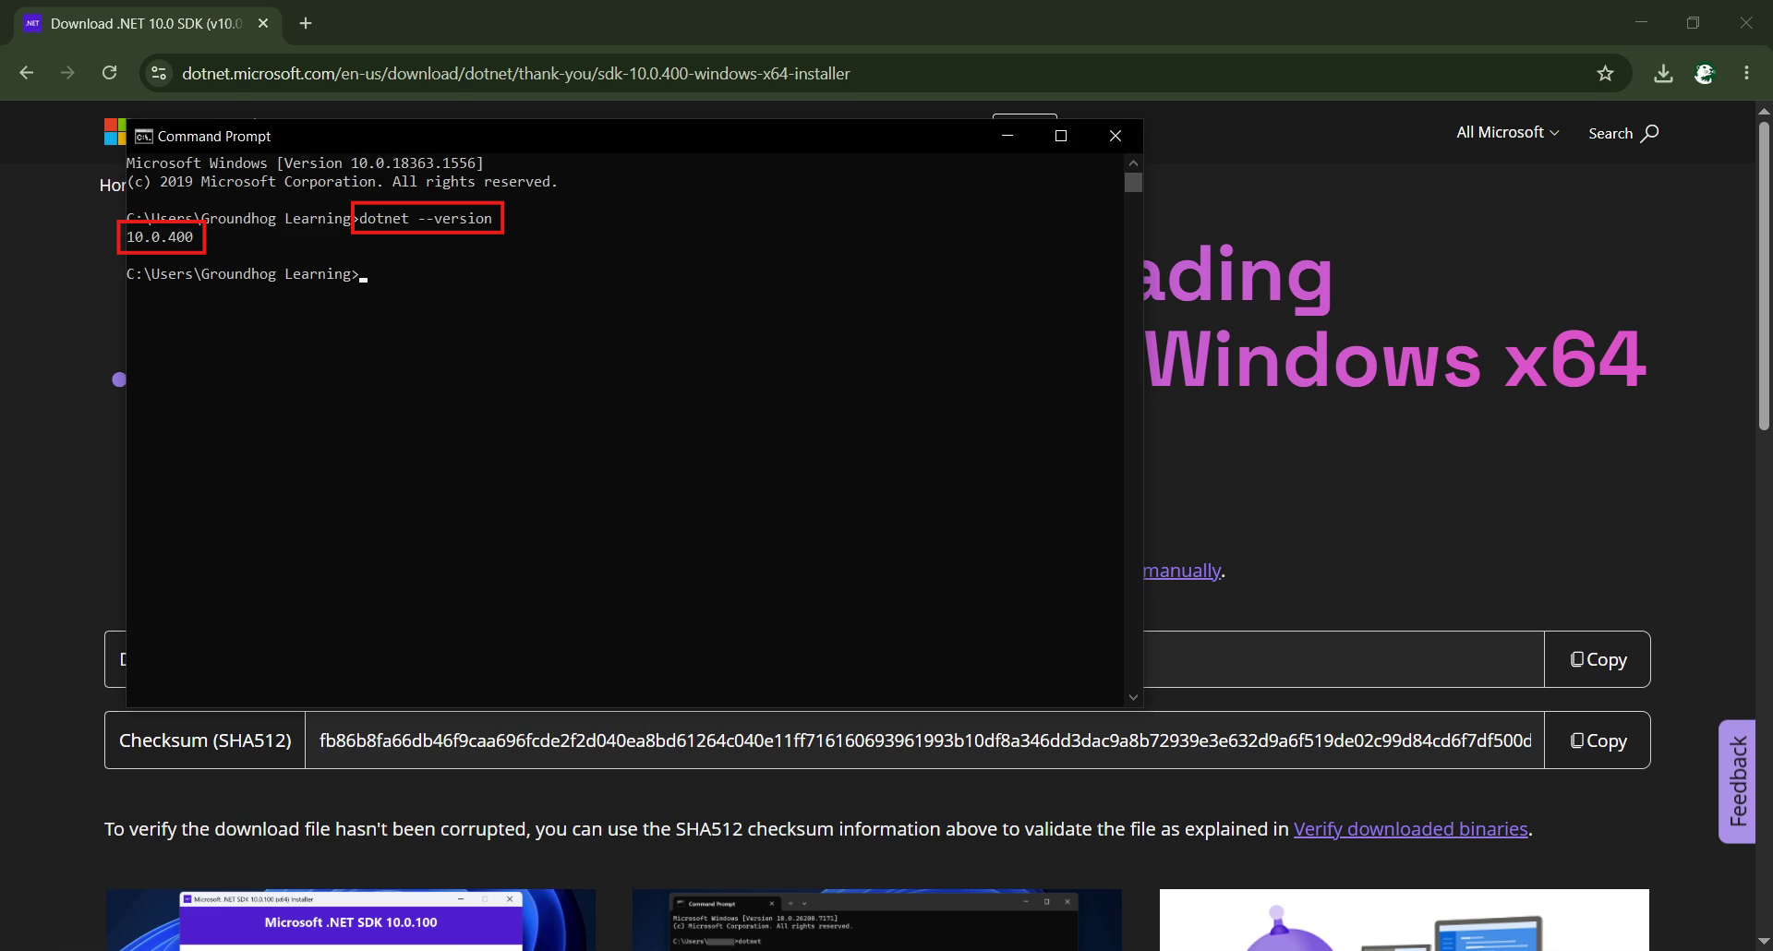This screenshot has height=951, width=1773.
Task: Click the Microsoft logo in page header
Action: [115, 131]
